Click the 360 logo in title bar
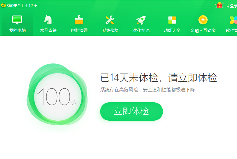Viewport: 237px width, 159px height. point(3,5)
